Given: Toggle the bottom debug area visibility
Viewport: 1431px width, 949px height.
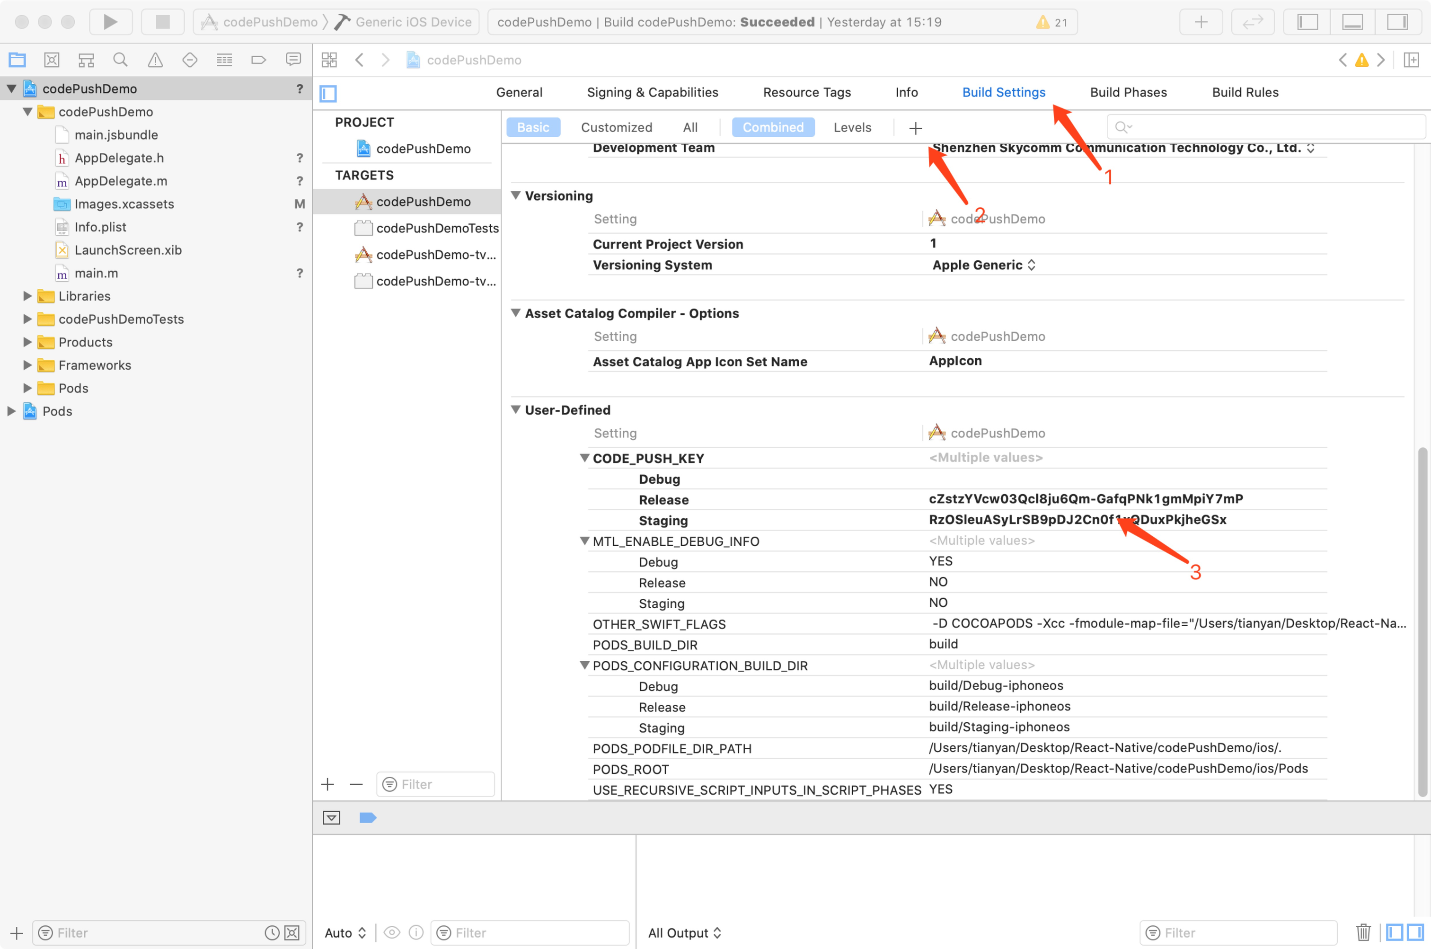Looking at the screenshot, I should 1352,22.
